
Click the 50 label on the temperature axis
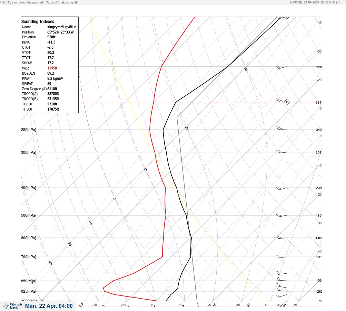[295, 305]
